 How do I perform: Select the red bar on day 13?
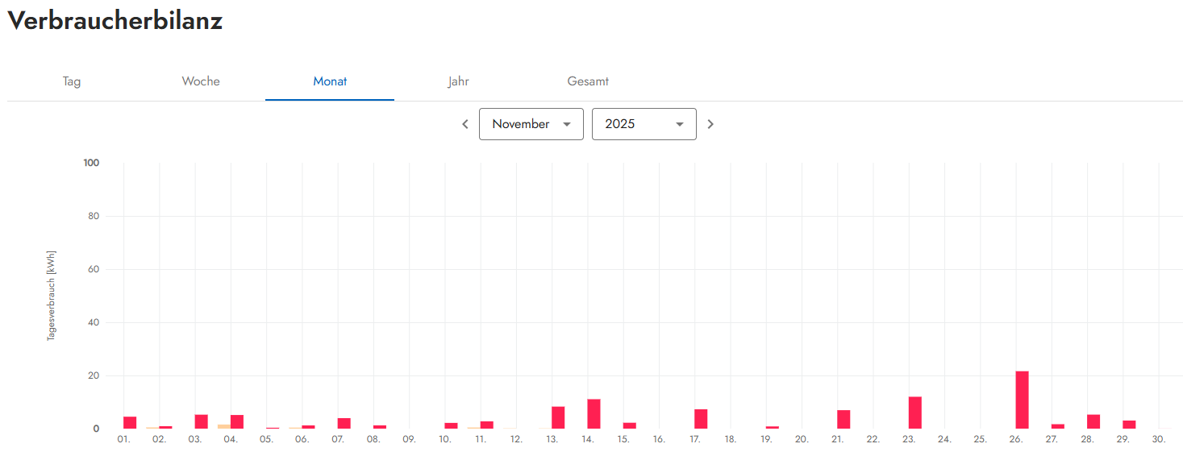click(x=558, y=417)
